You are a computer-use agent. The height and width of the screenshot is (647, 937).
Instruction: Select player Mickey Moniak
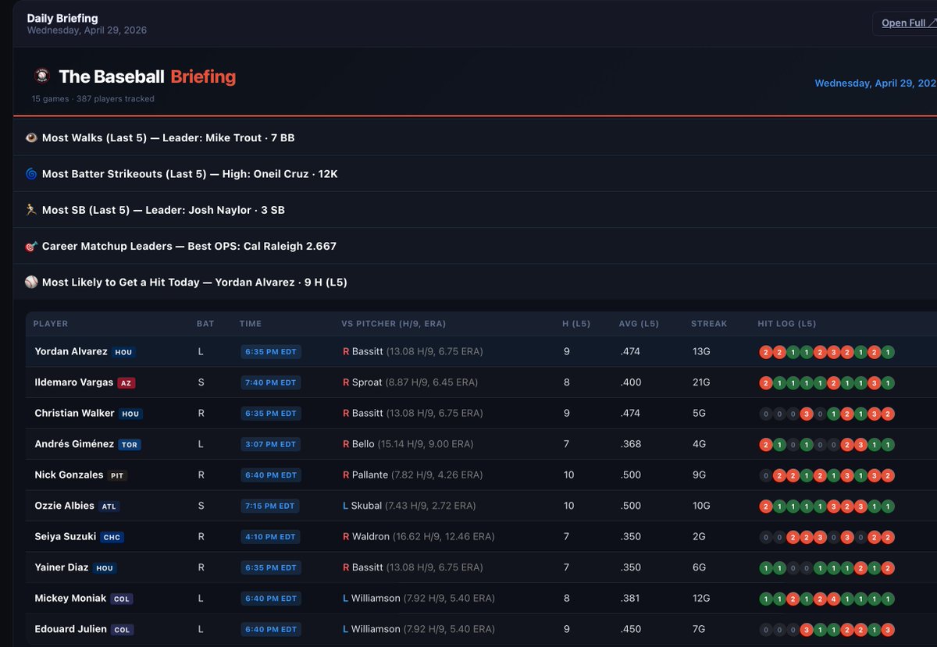pyautogui.click(x=70, y=598)
